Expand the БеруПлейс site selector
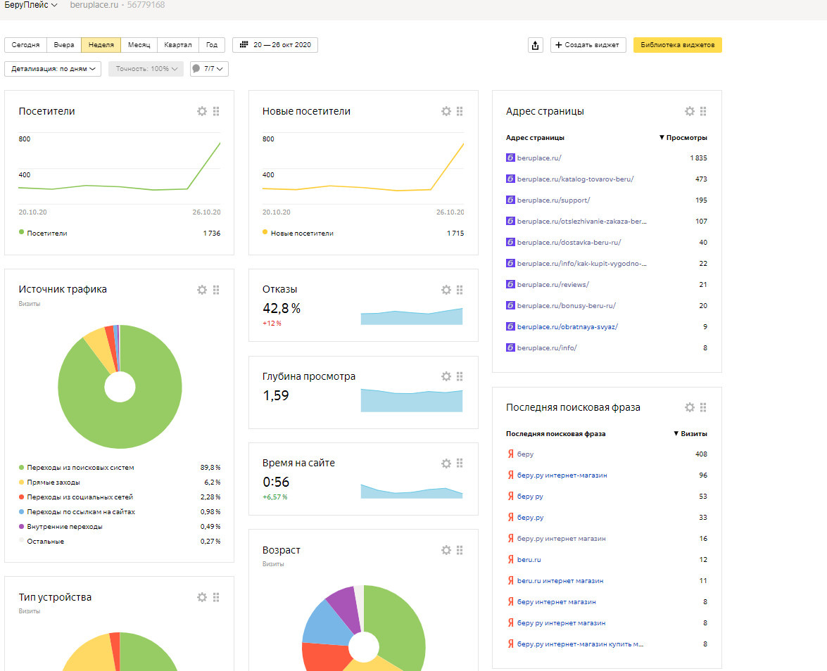Viewport: 827px width, 671px height. coord(31,5)
